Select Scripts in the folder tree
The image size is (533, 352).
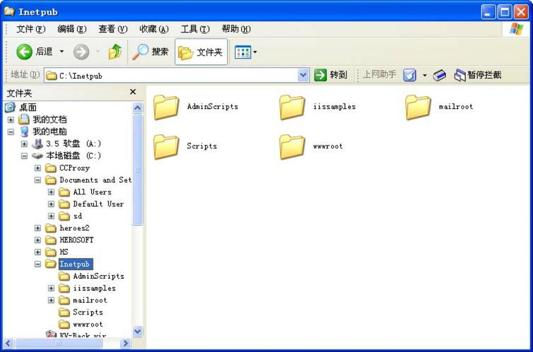pos(88,313)
